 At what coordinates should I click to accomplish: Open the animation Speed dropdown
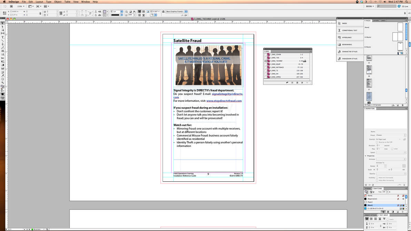(391, 152)
